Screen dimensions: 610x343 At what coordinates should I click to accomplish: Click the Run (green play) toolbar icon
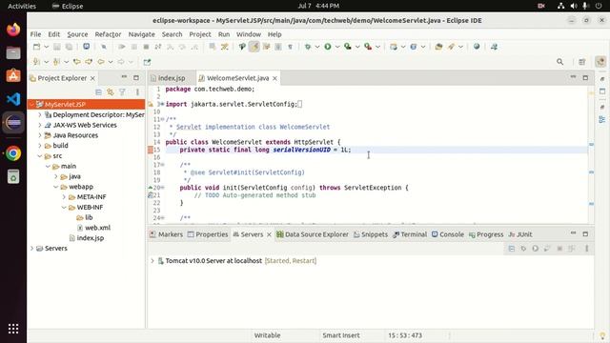pyautogui.click(x=328, y=47)
